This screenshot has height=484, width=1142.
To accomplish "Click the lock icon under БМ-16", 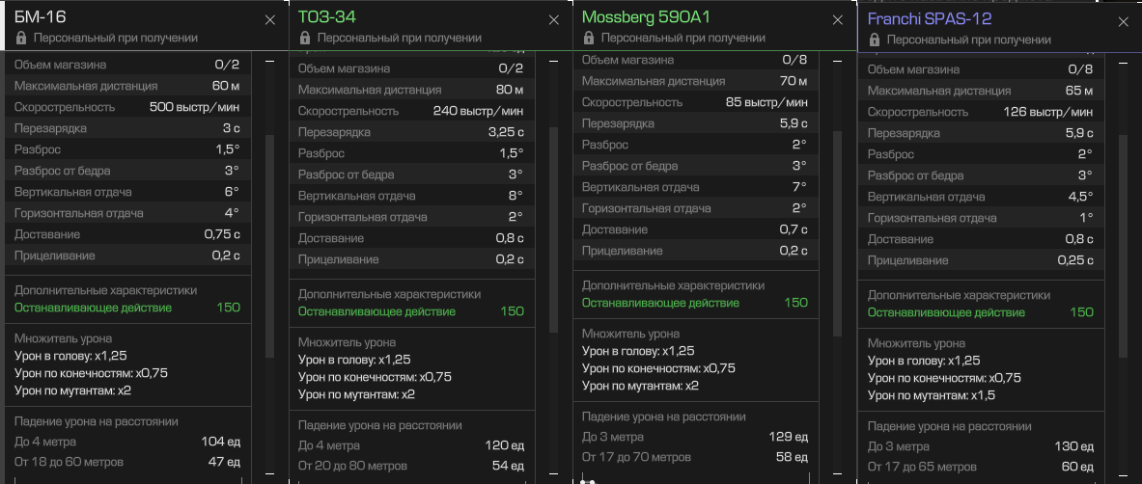I will 20,38.
